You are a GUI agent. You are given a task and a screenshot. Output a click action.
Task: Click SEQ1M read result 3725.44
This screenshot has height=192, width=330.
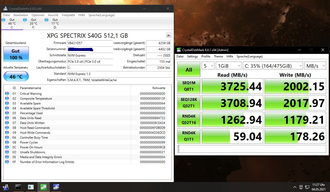point(232,86)
